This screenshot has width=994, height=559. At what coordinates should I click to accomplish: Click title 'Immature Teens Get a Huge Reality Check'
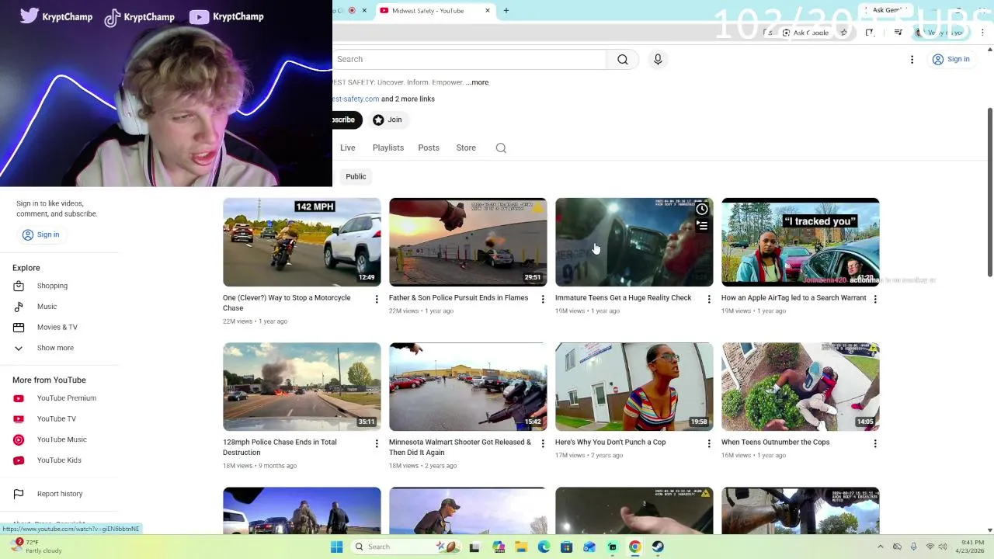(x=623, y=298)
